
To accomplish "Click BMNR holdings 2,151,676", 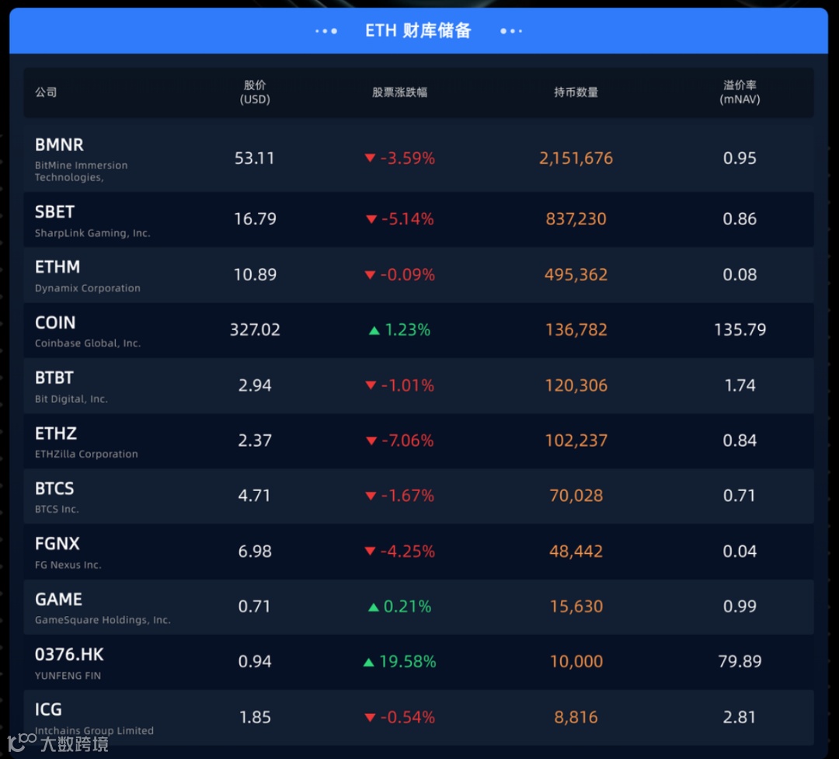I will pos(576,158).
